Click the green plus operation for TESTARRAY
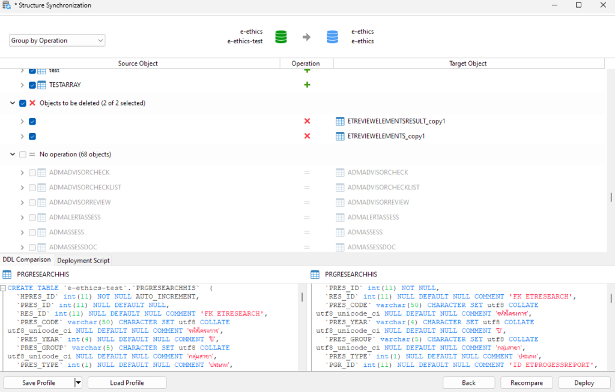The height and width of the screenshot is (392, 615). coord(307,85)
